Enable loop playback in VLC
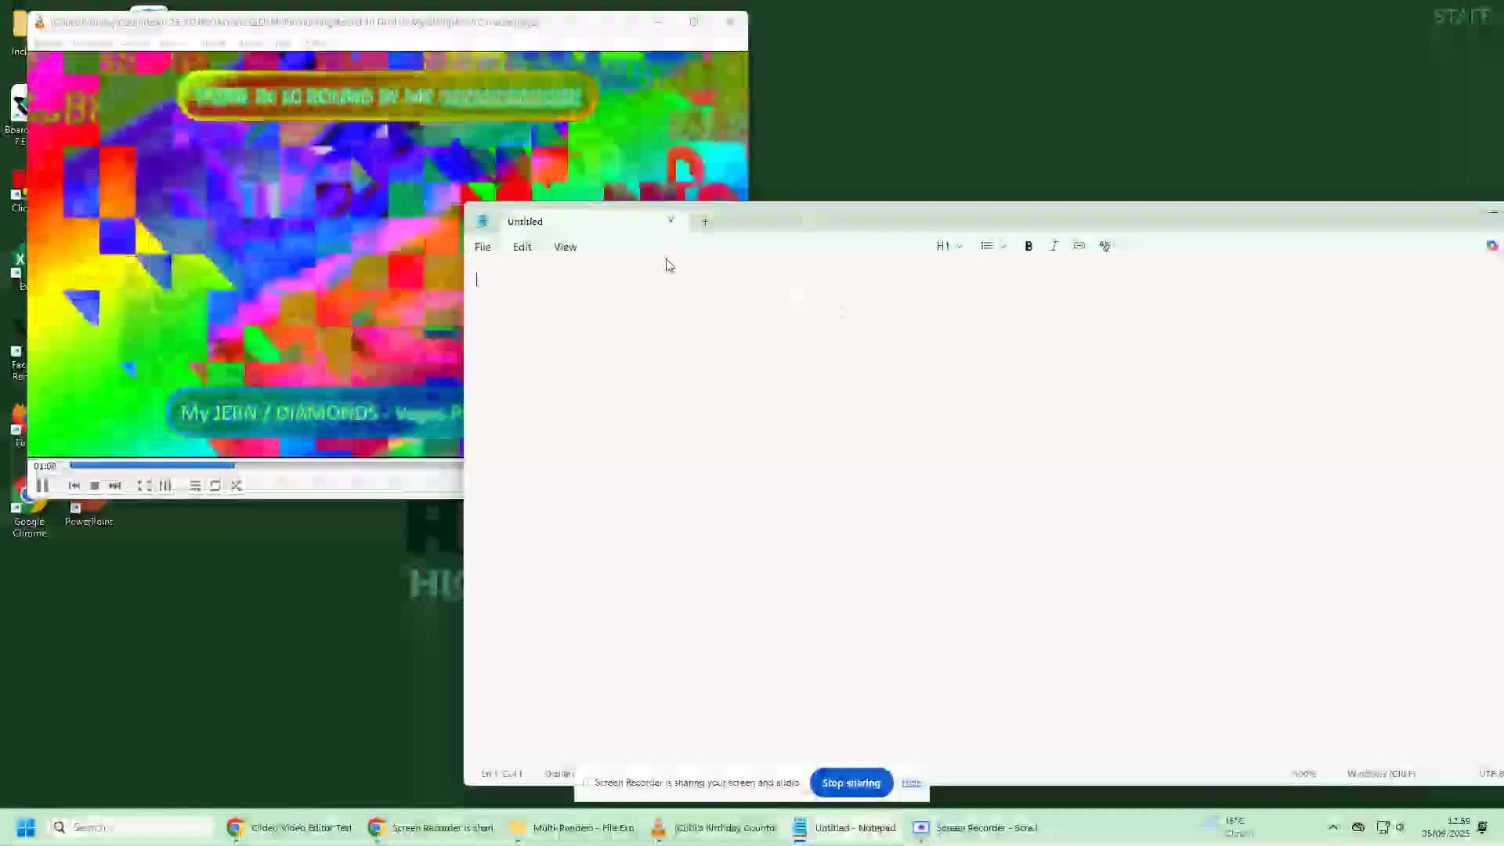This screenshot has height=846, width=1504. click(x=215, y=486)
